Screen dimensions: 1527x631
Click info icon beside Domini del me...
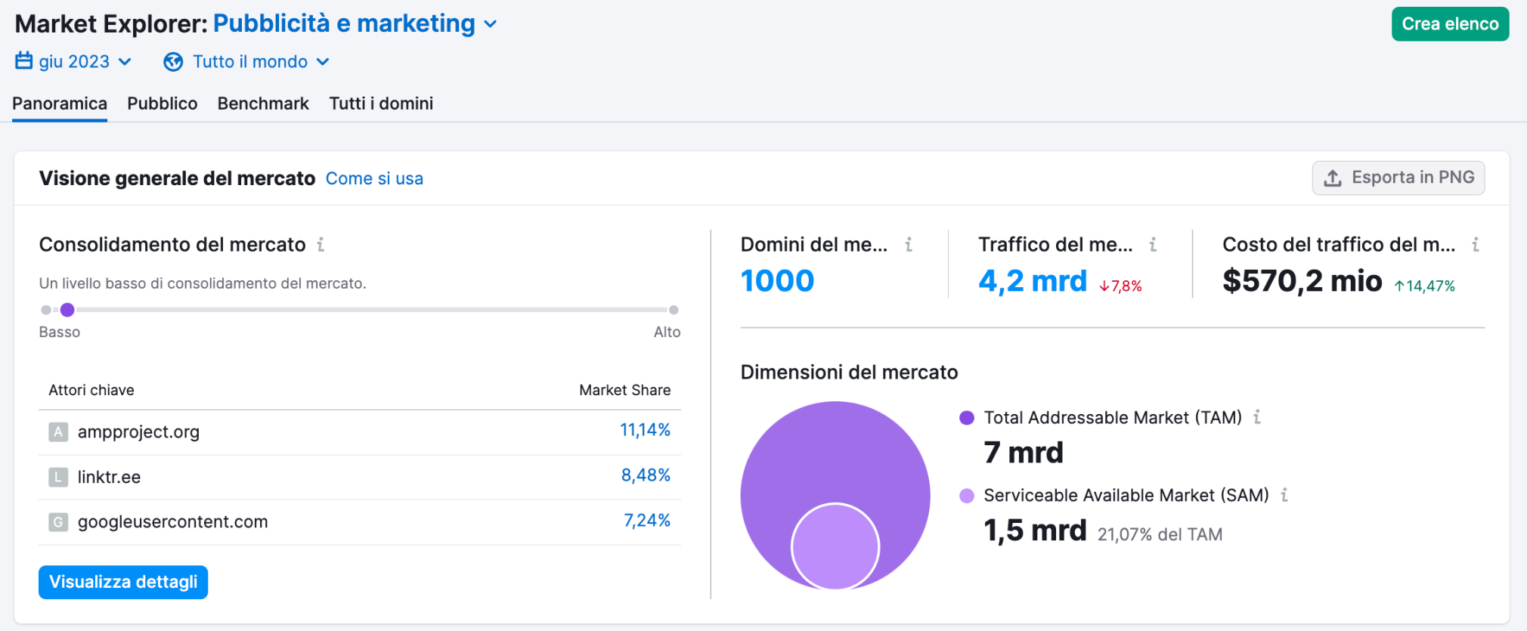pyautogui.click(x=909, y=244)
